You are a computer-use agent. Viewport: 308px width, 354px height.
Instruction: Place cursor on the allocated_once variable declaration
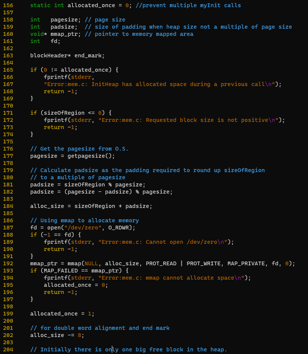pyautogui.click(x=91, y=5)
